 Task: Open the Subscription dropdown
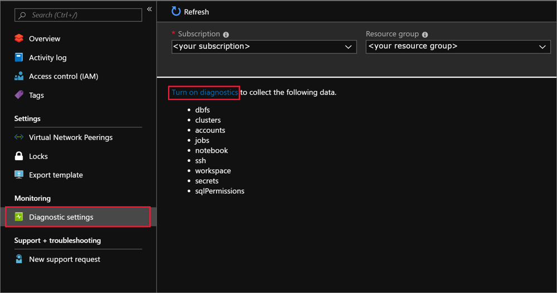coord(263,47)
